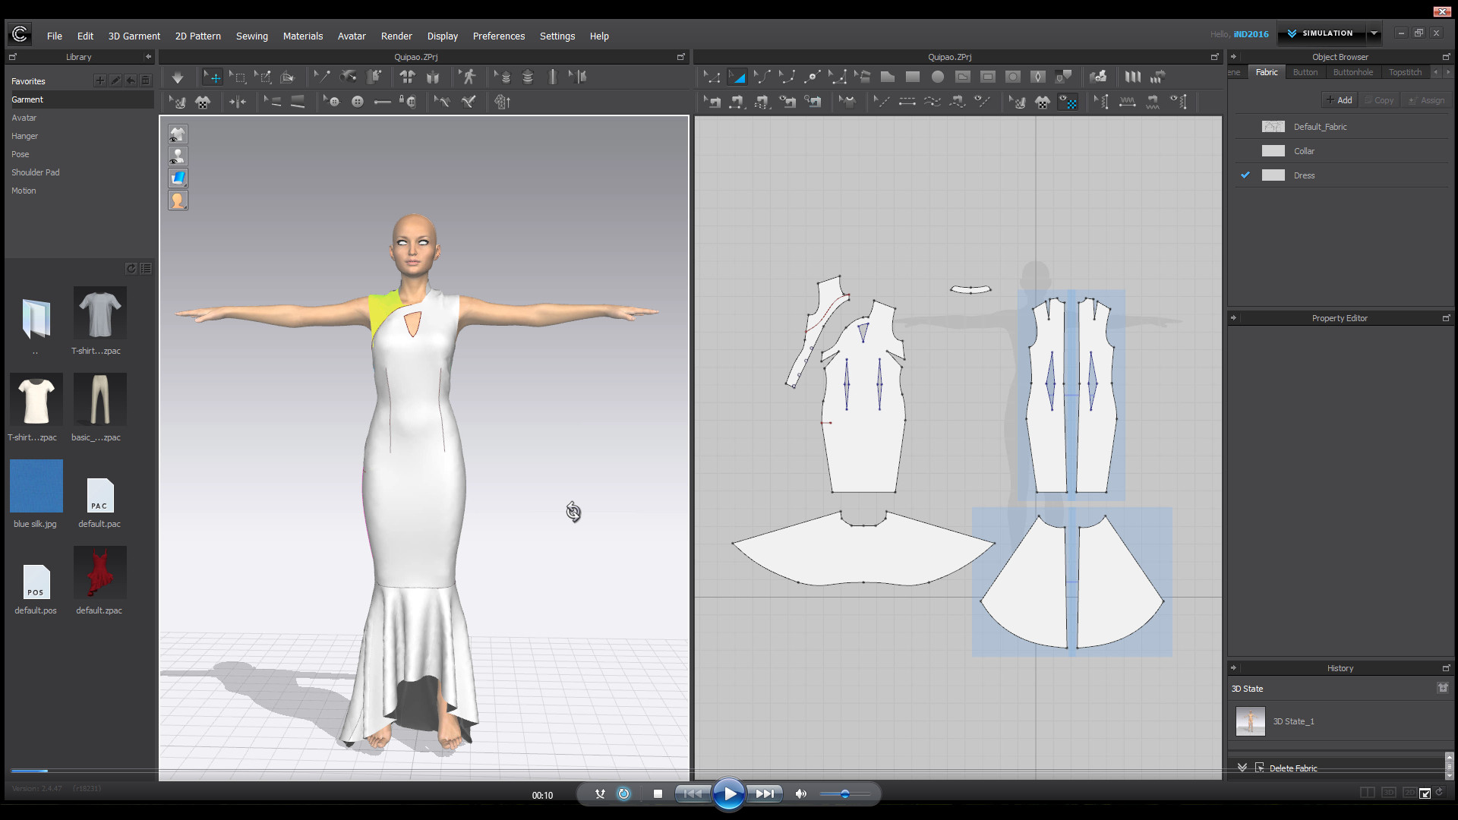The image size is (1458, 820).
Task: Click the Reset 3D Arrangement shirt icon
Action: (408, 77)
